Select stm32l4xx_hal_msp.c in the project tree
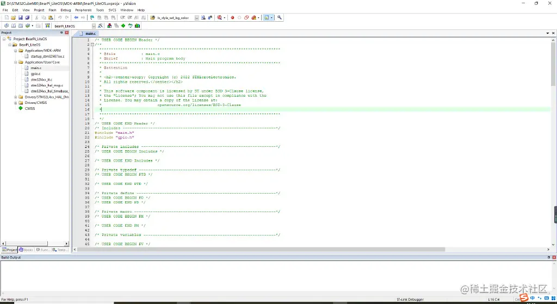The width and height of the screenshot is (557, 304). [x=47, y=85]
